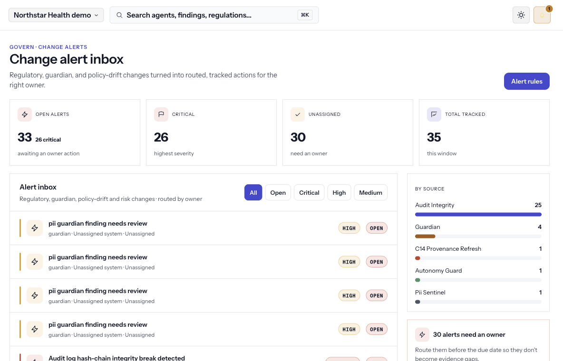Filter alerts by High

339,193
